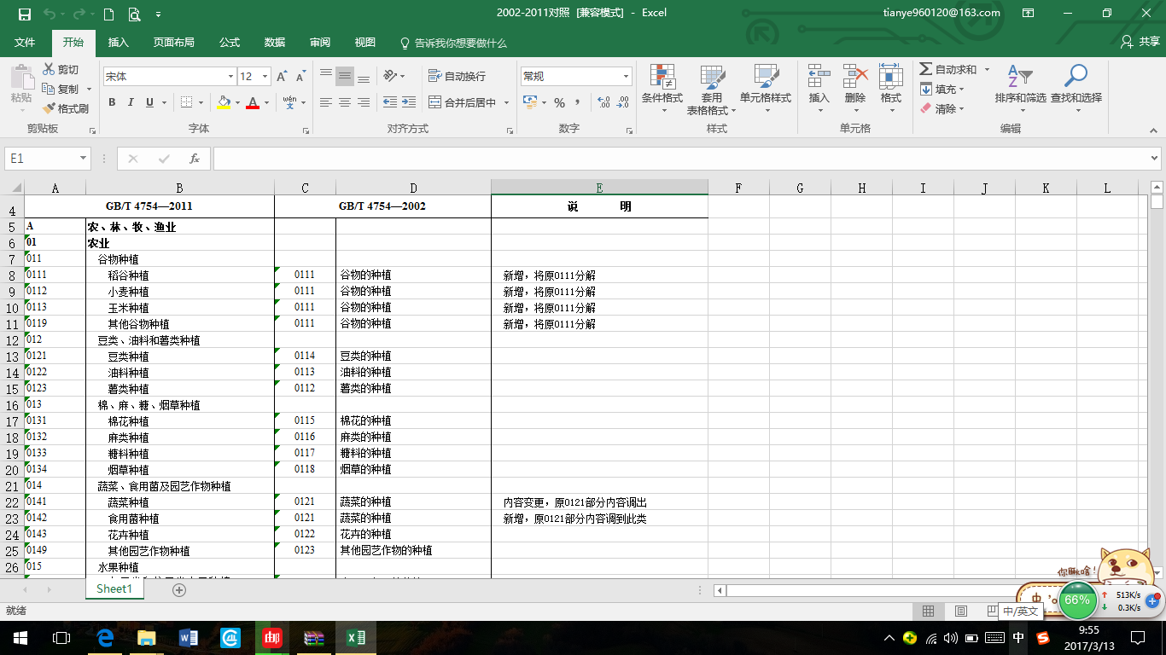Click the 共享 share button
Image resolution: width=1166 pixels, height=655 pixels.
[x=1141, y=42]
